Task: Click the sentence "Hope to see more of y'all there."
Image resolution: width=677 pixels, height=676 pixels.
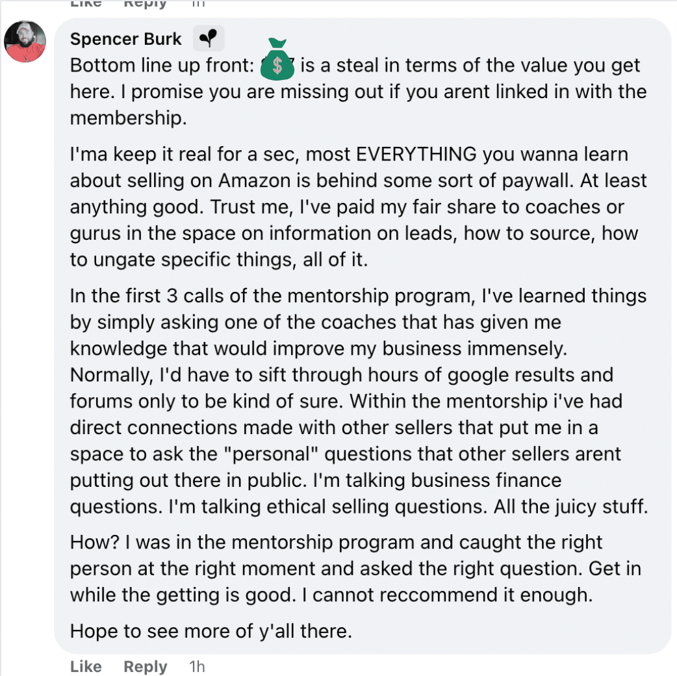Action: (211, 630)
